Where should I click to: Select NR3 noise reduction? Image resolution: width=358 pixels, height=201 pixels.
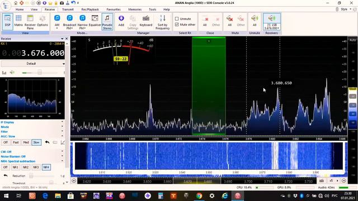(36, 167)
